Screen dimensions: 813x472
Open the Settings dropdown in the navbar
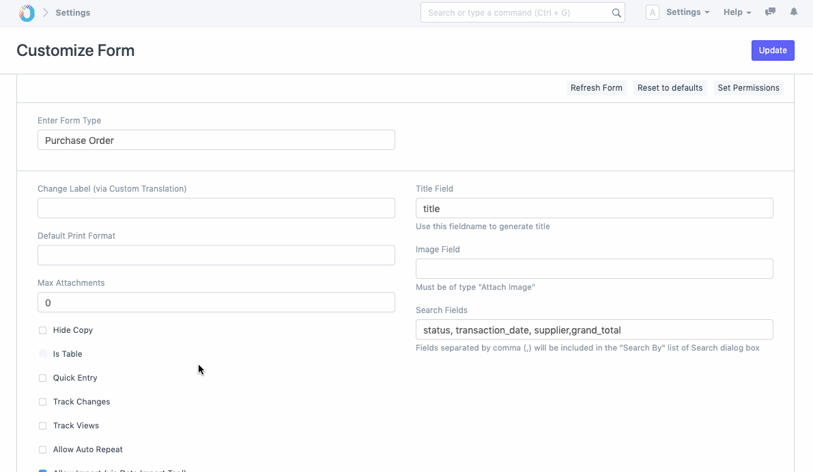(687, 12)
